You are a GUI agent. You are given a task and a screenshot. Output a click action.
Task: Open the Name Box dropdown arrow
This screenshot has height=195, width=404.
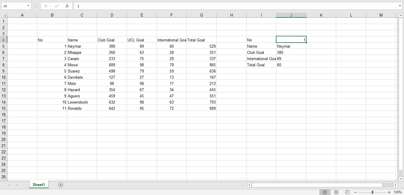pos(29,6)
